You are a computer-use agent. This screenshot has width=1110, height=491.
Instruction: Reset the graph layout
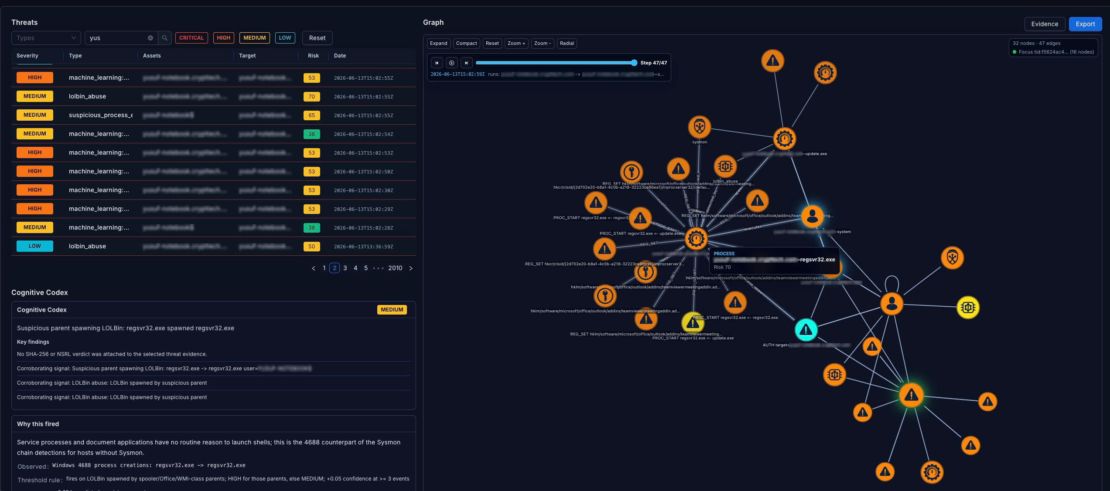[x=492, y=43]
